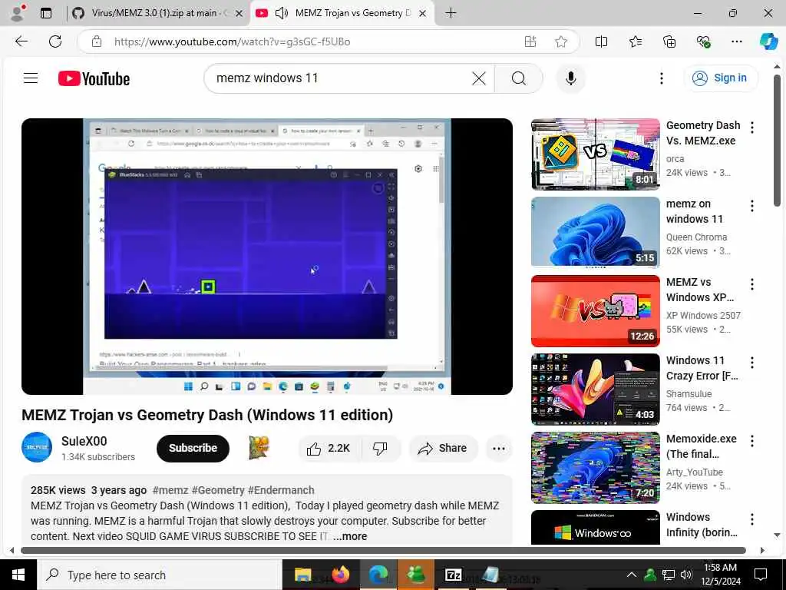Open more actions next to Share
Screen dimensions: 786x590
pos(499,449)
